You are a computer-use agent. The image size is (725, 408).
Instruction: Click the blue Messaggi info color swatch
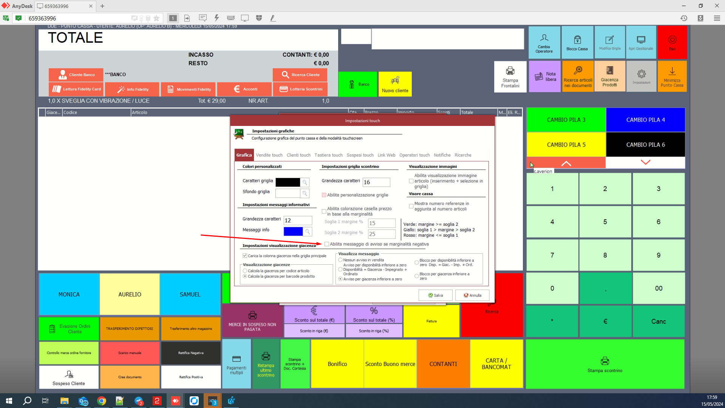click(293, 231)
